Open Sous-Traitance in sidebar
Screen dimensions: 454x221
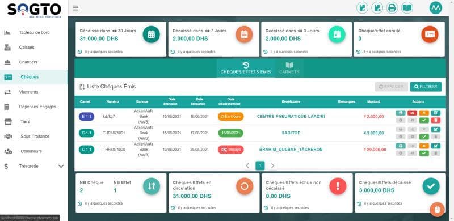(34, 137)
